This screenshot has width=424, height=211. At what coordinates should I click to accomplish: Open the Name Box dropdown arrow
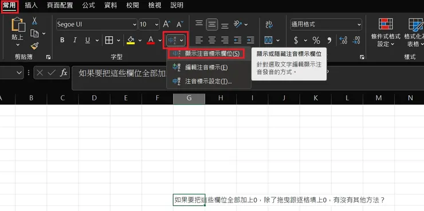19,72
